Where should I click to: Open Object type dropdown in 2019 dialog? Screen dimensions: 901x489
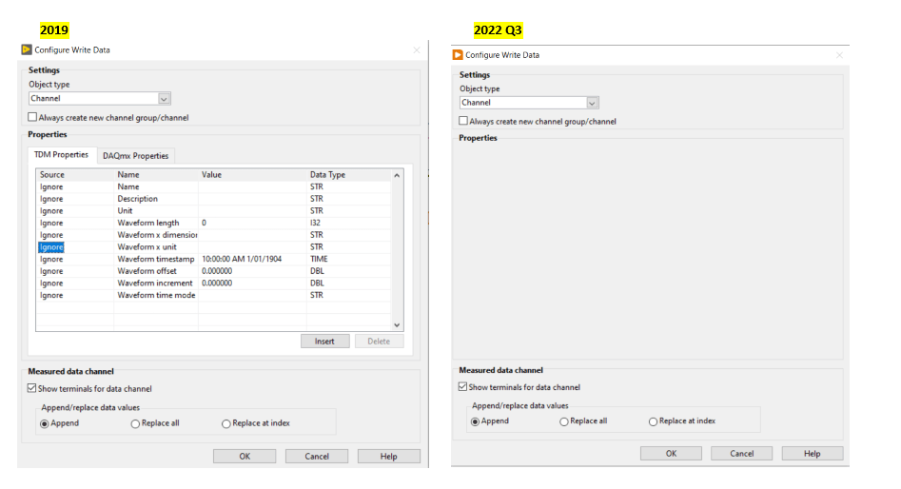(165, 99)
